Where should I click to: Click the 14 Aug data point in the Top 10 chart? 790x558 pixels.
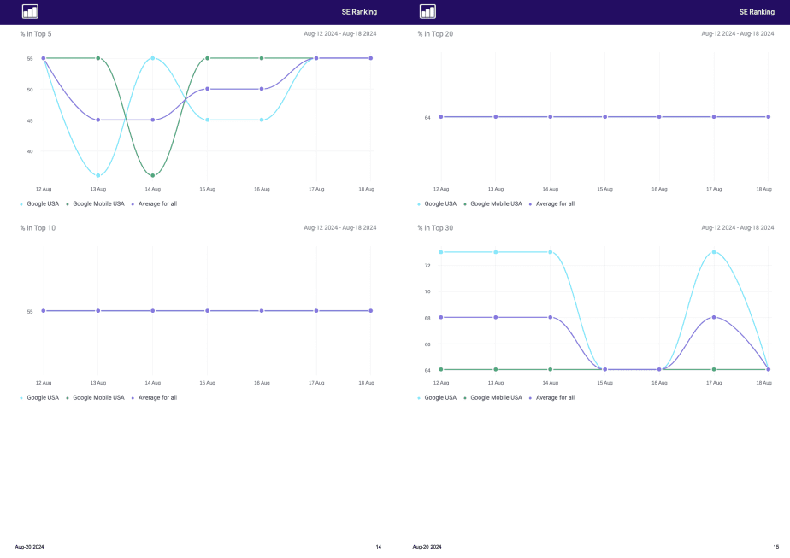[153, 311]
